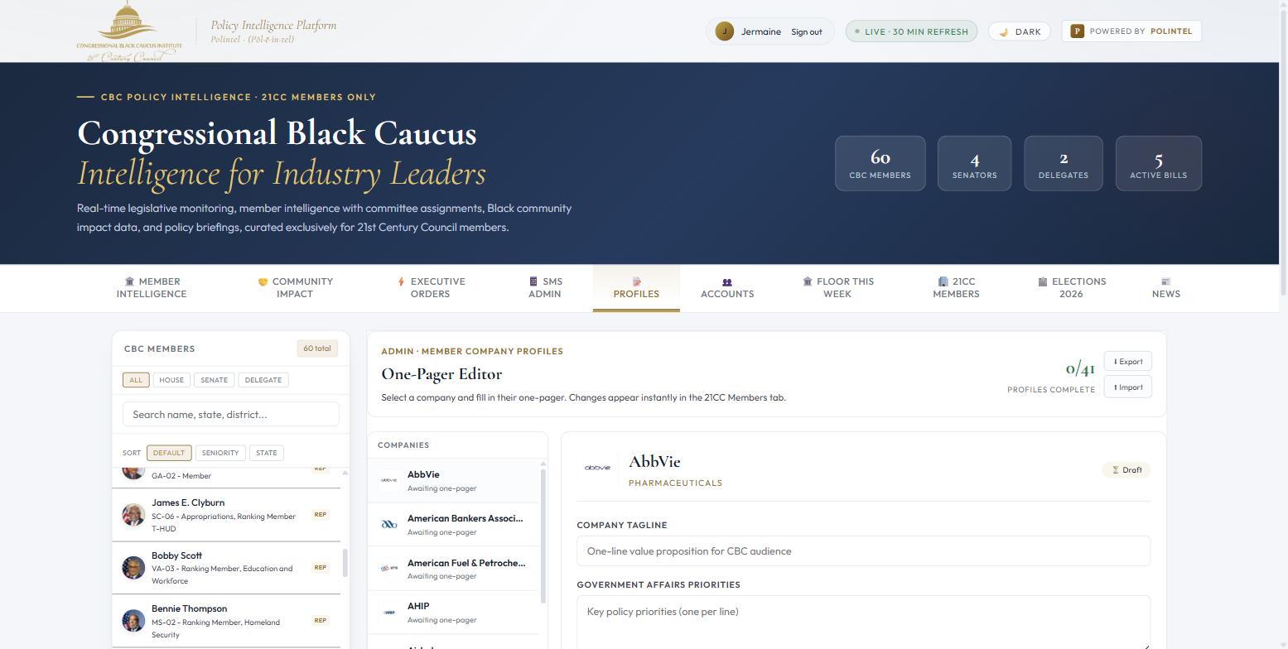This screenshot has height=649, width=1288.
Task: Click Jermaine's user avatar icon
Action: tap(724, 31)
